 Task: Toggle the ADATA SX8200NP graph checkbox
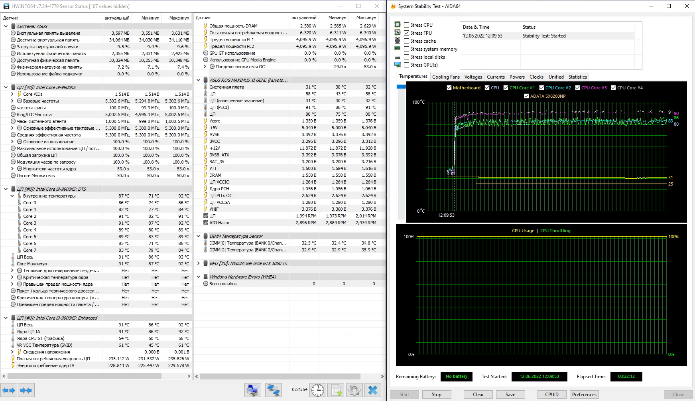[x=526, y=96]
